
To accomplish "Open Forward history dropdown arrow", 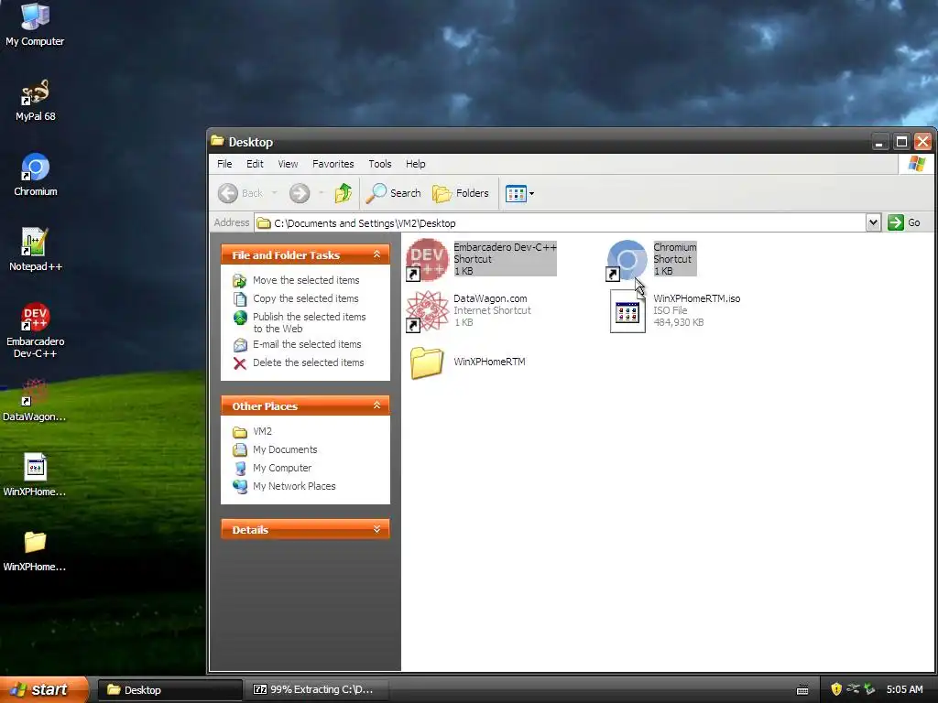I will pyautogui.click(x=322, y=193).
